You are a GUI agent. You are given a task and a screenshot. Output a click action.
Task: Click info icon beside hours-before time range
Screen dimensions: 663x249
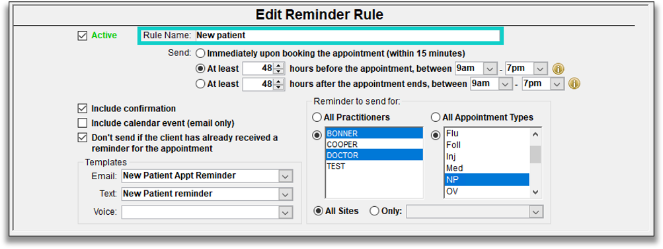pyautogui.click(x=559, y=69)
